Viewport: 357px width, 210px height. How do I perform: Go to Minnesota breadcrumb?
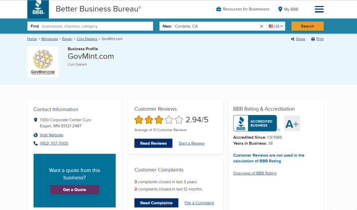pos(50,39)
